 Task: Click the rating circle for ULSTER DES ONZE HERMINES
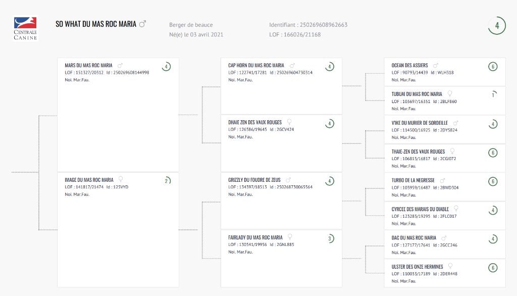click(493, 268)
